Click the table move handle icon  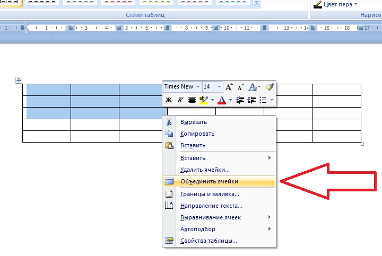click(19, 80)
